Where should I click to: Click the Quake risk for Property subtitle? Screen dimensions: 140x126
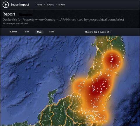point(63,20)
